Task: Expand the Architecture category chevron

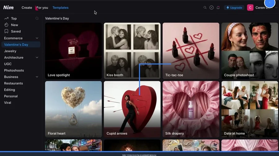Action: click(37, 58)
